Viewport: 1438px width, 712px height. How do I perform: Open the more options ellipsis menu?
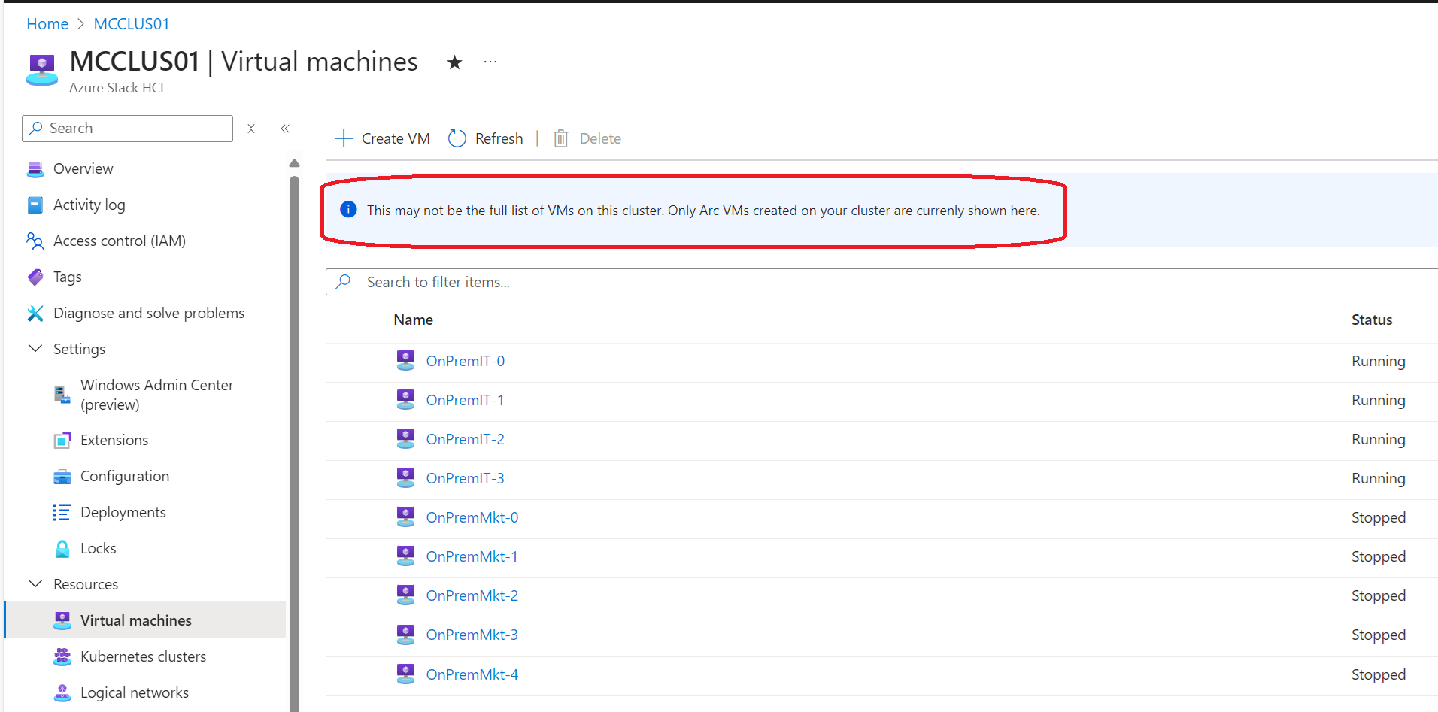[x=490, y=62]
